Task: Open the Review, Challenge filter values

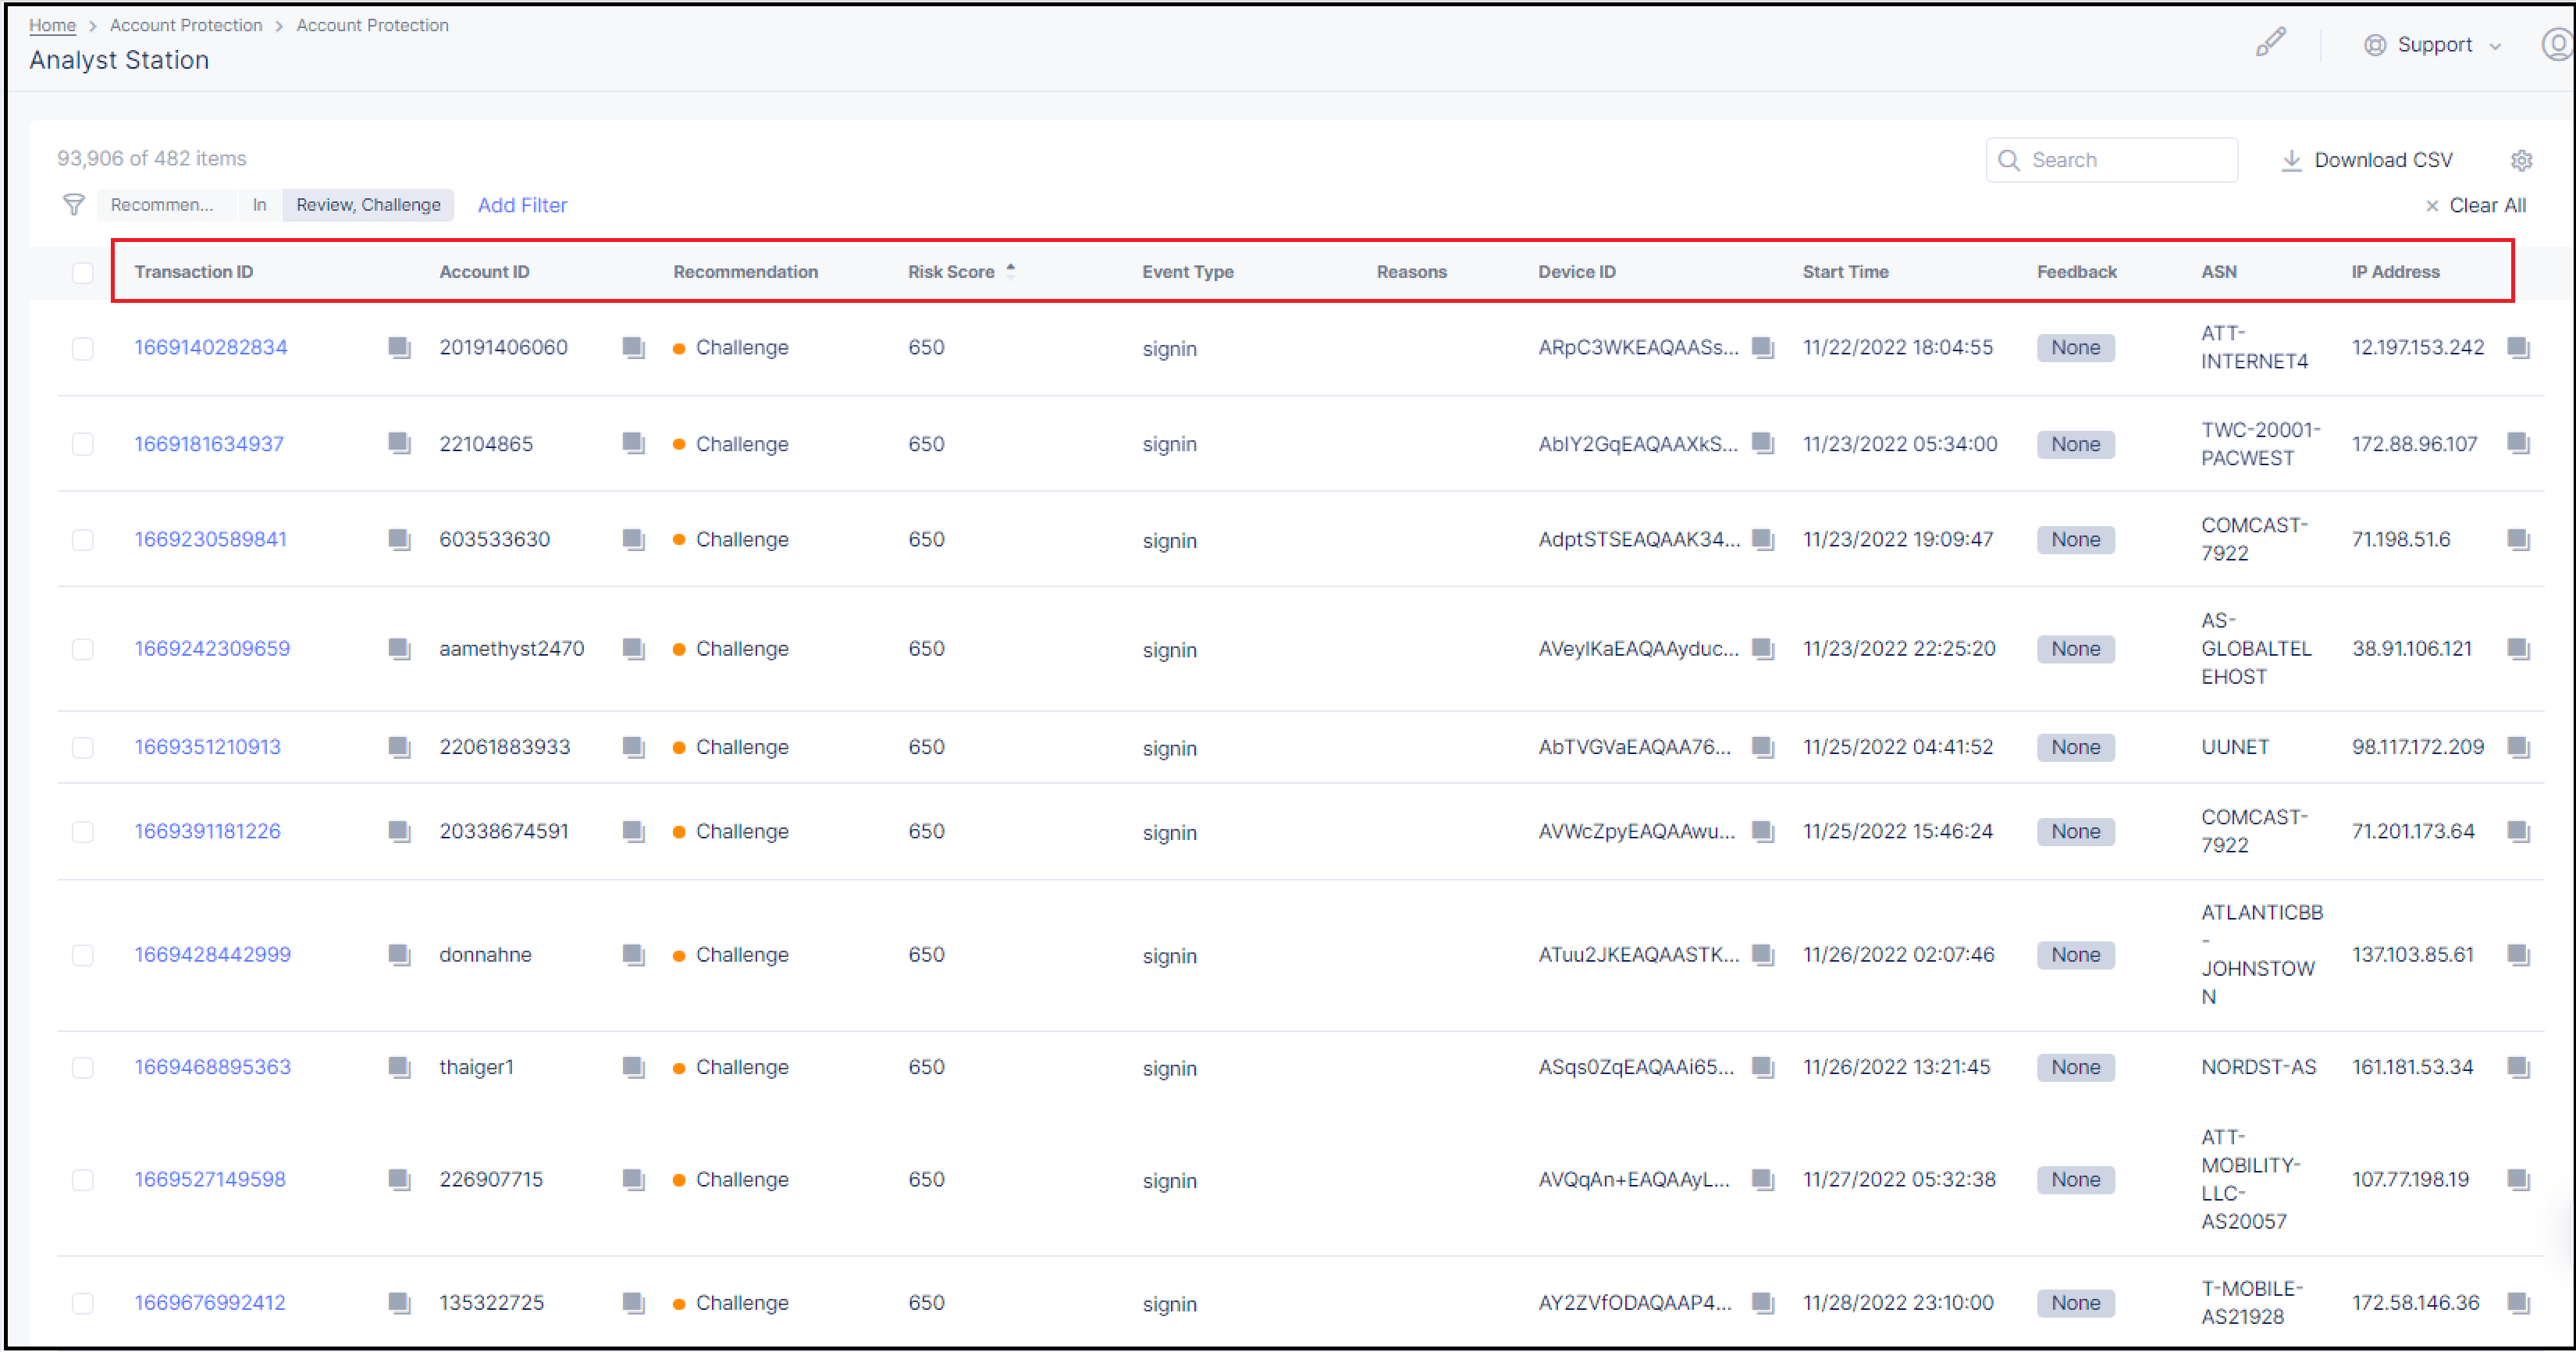Action: pos(368,205)
